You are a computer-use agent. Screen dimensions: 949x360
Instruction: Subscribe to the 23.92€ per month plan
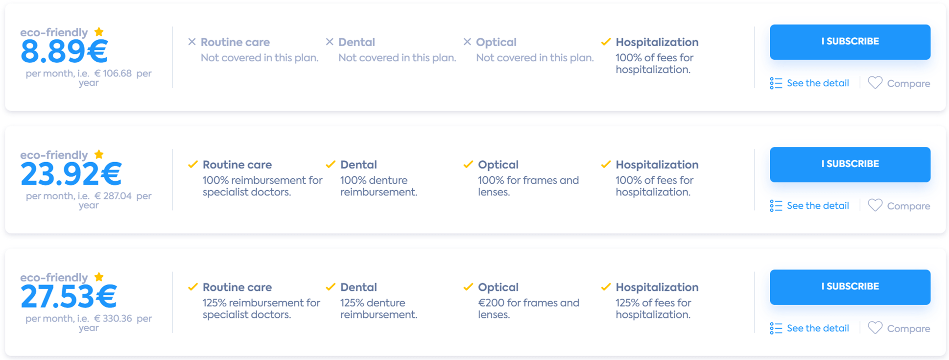[850, 165]
